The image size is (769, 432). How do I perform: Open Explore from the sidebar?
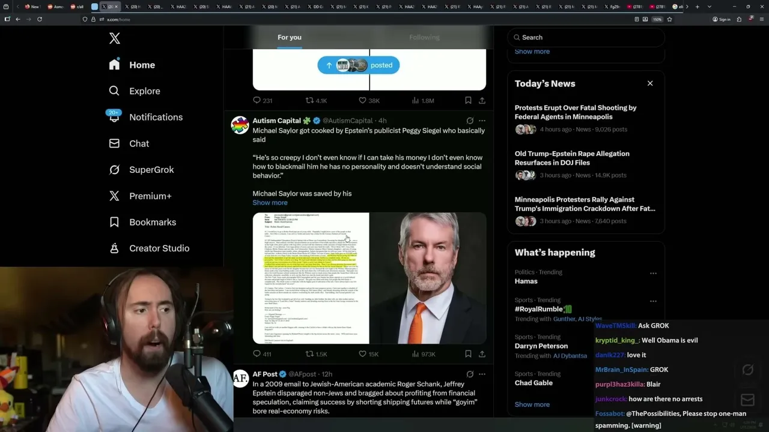coord(135,91)
